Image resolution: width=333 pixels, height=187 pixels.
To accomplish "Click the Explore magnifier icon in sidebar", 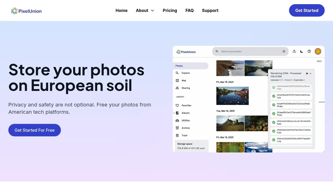I will pos(177,73).
